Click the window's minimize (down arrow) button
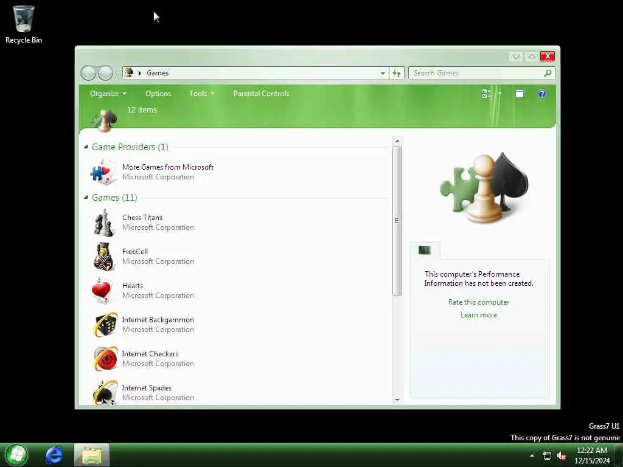The width and height of the screenshot is (623, 467). 516,57
